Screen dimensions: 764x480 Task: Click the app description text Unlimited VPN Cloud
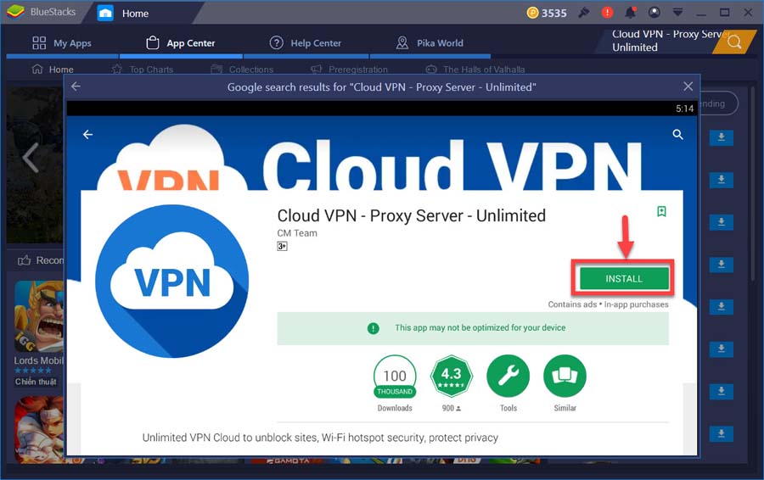320,437
